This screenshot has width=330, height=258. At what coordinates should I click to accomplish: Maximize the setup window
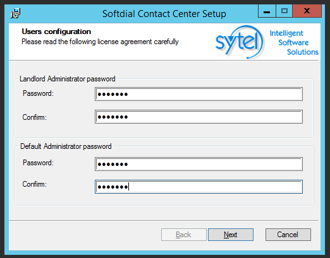[284, 11]
